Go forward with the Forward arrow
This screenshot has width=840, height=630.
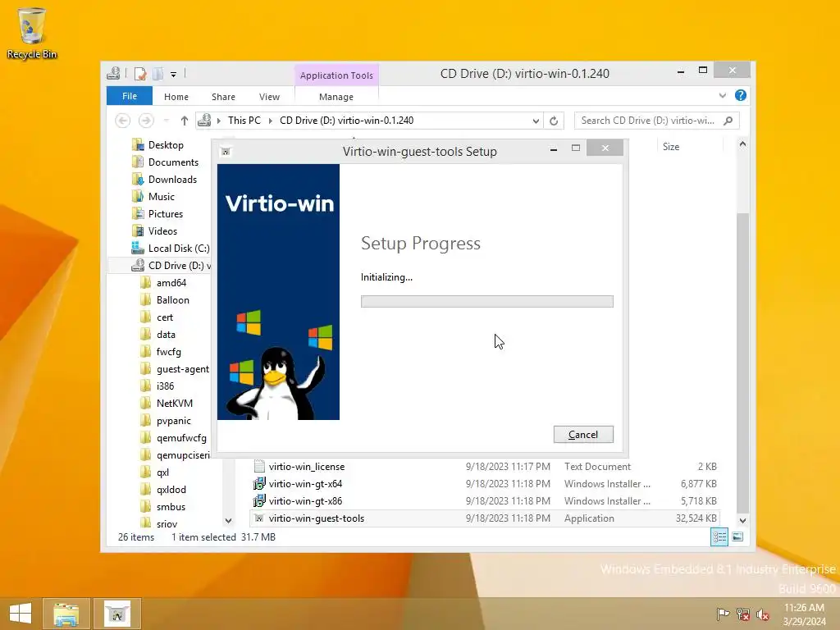tap(146, 121)
